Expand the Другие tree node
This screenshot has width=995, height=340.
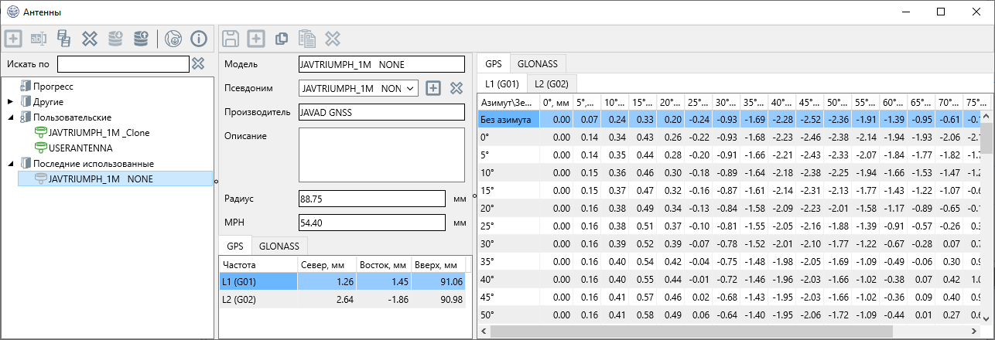pyautogui.click(x=10, y=101)
